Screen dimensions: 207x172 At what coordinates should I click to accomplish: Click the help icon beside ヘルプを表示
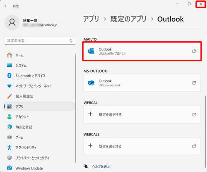point(86,166)
